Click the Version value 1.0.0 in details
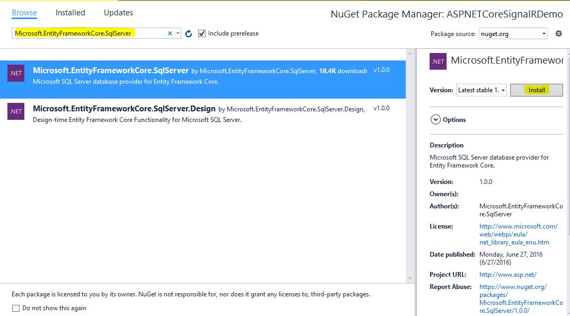Viewport: 570px width, 316px height. (x=486, y=182)
